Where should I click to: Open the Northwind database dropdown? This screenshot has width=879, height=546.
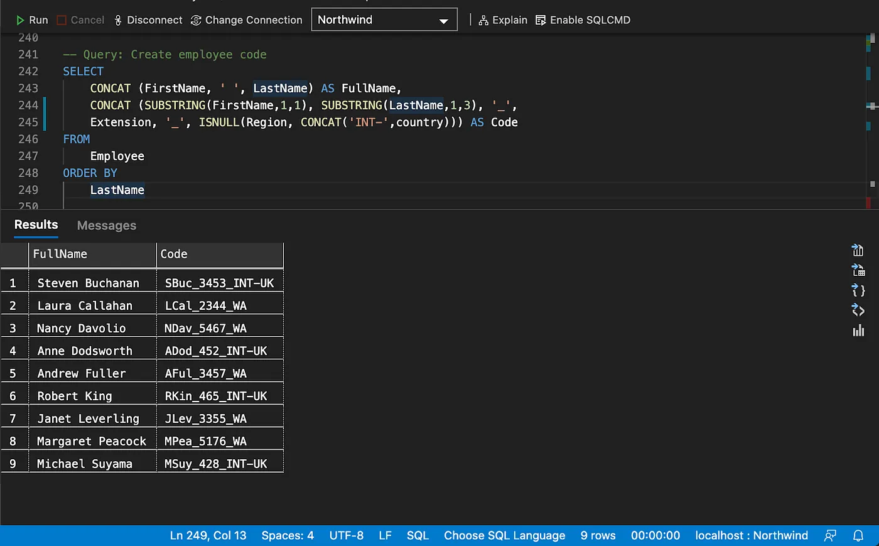point(384,19)
